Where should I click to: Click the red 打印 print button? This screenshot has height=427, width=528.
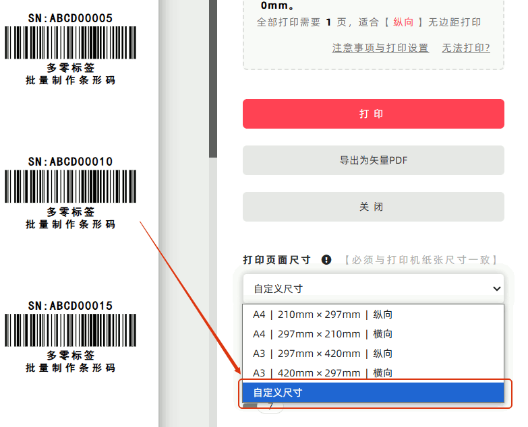(x=374, y=114)
